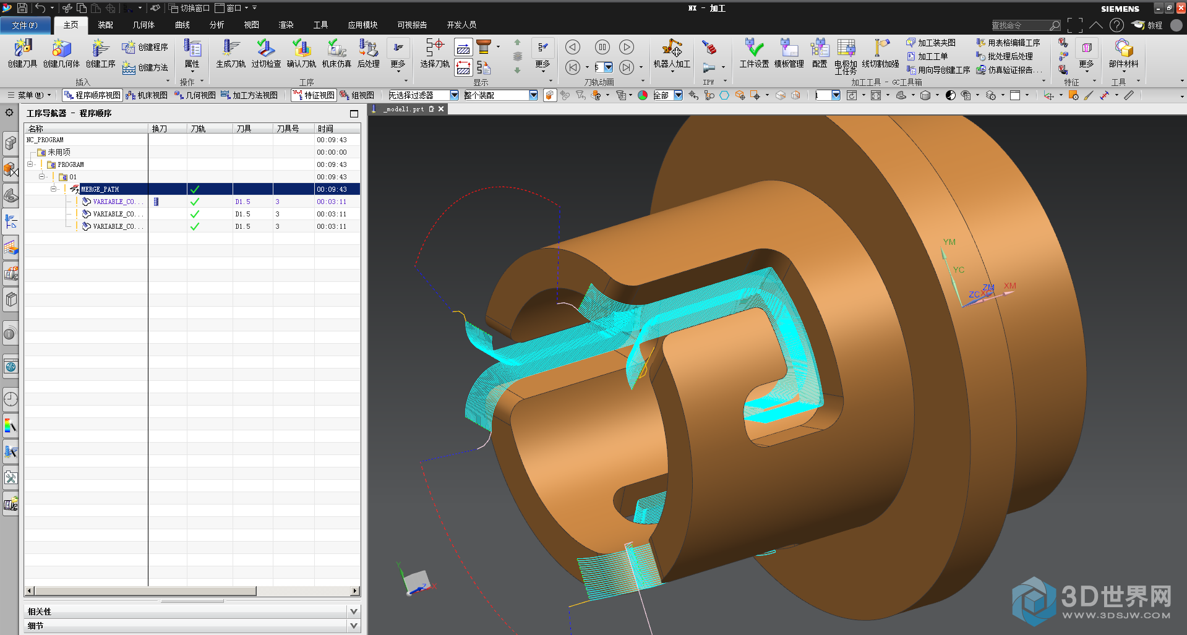
Task: Collapse the MERGE_PATH node
Action: (53, 189)
